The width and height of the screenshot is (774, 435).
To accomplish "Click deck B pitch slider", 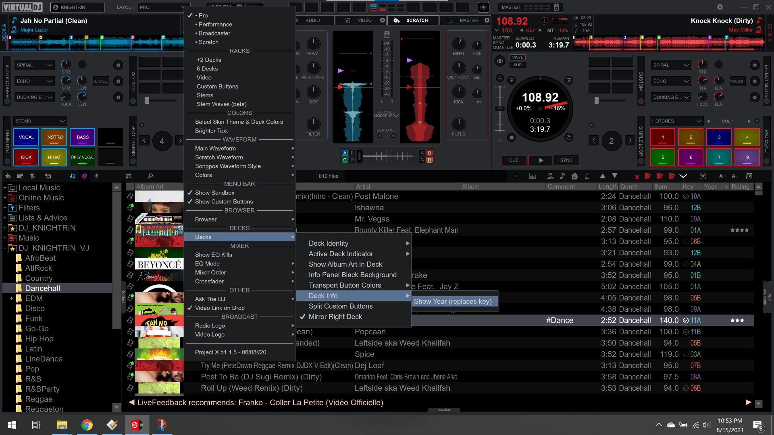I will [x=500, y=109].
